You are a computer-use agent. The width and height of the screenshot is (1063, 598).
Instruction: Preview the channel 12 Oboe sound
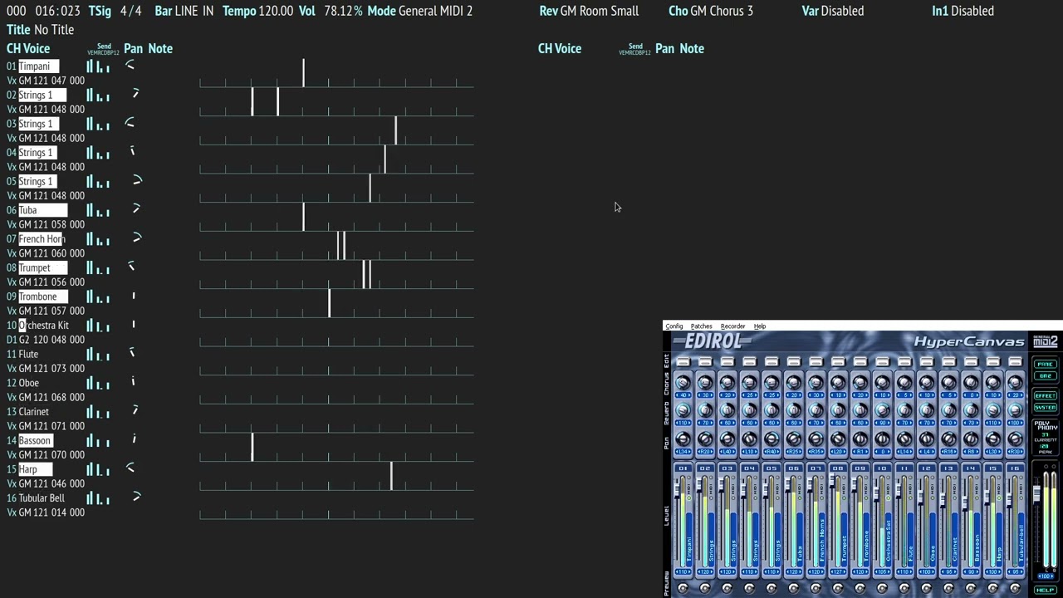[x=927, y=588]
